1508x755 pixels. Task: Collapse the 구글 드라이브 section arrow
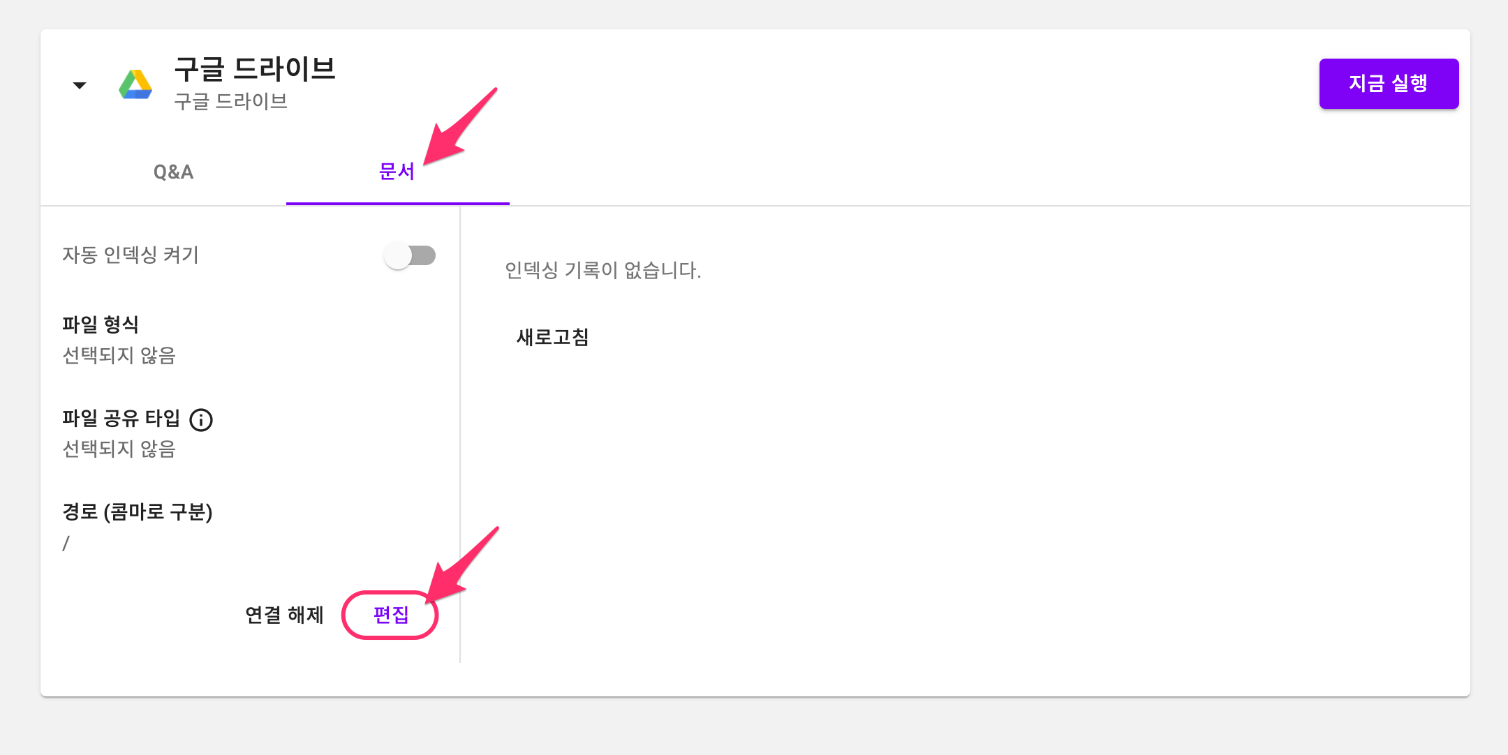click(80, 85)
